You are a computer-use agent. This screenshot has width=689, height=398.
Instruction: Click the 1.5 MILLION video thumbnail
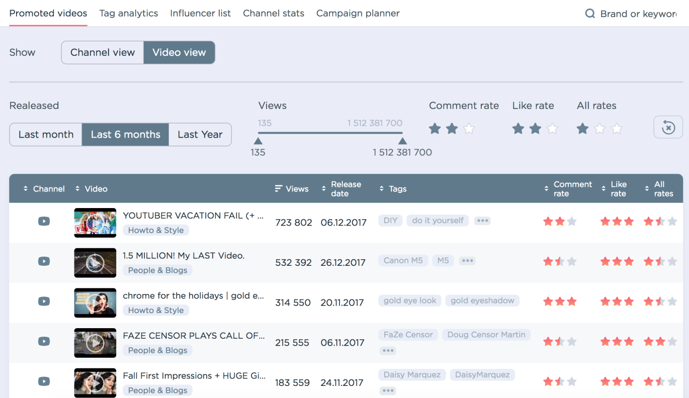click(95, 263)
